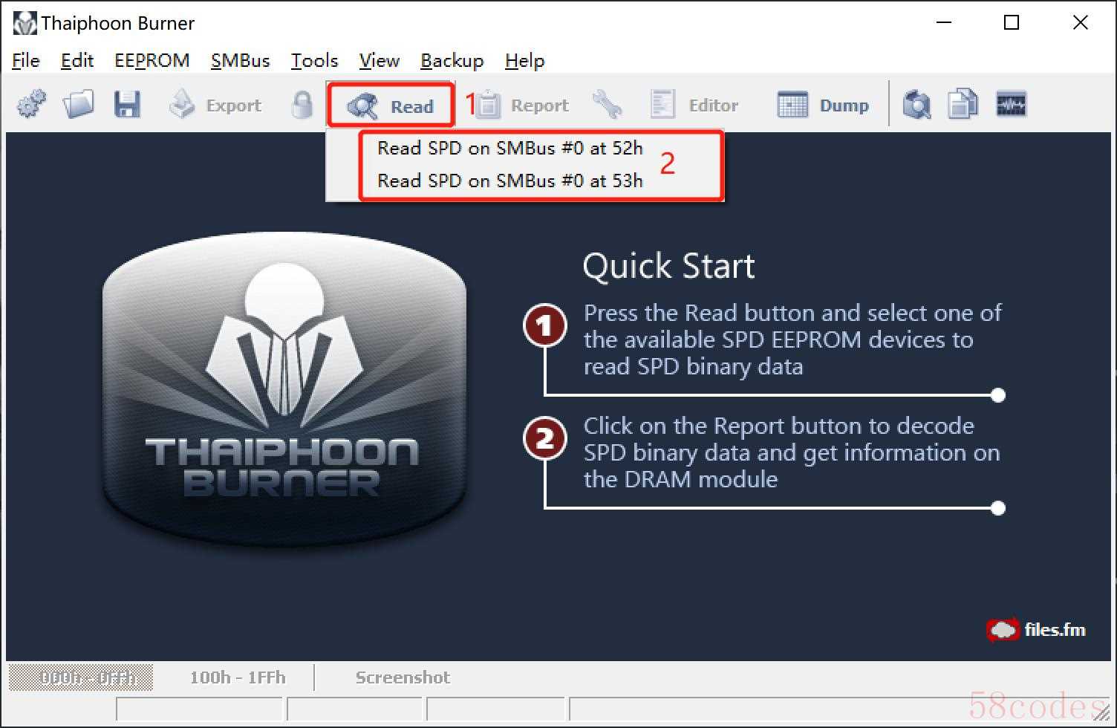Image resolution: width=1117 pixels, height=728 pixels.
Task: Open the Edit menu
Action: tap(77, 61)
